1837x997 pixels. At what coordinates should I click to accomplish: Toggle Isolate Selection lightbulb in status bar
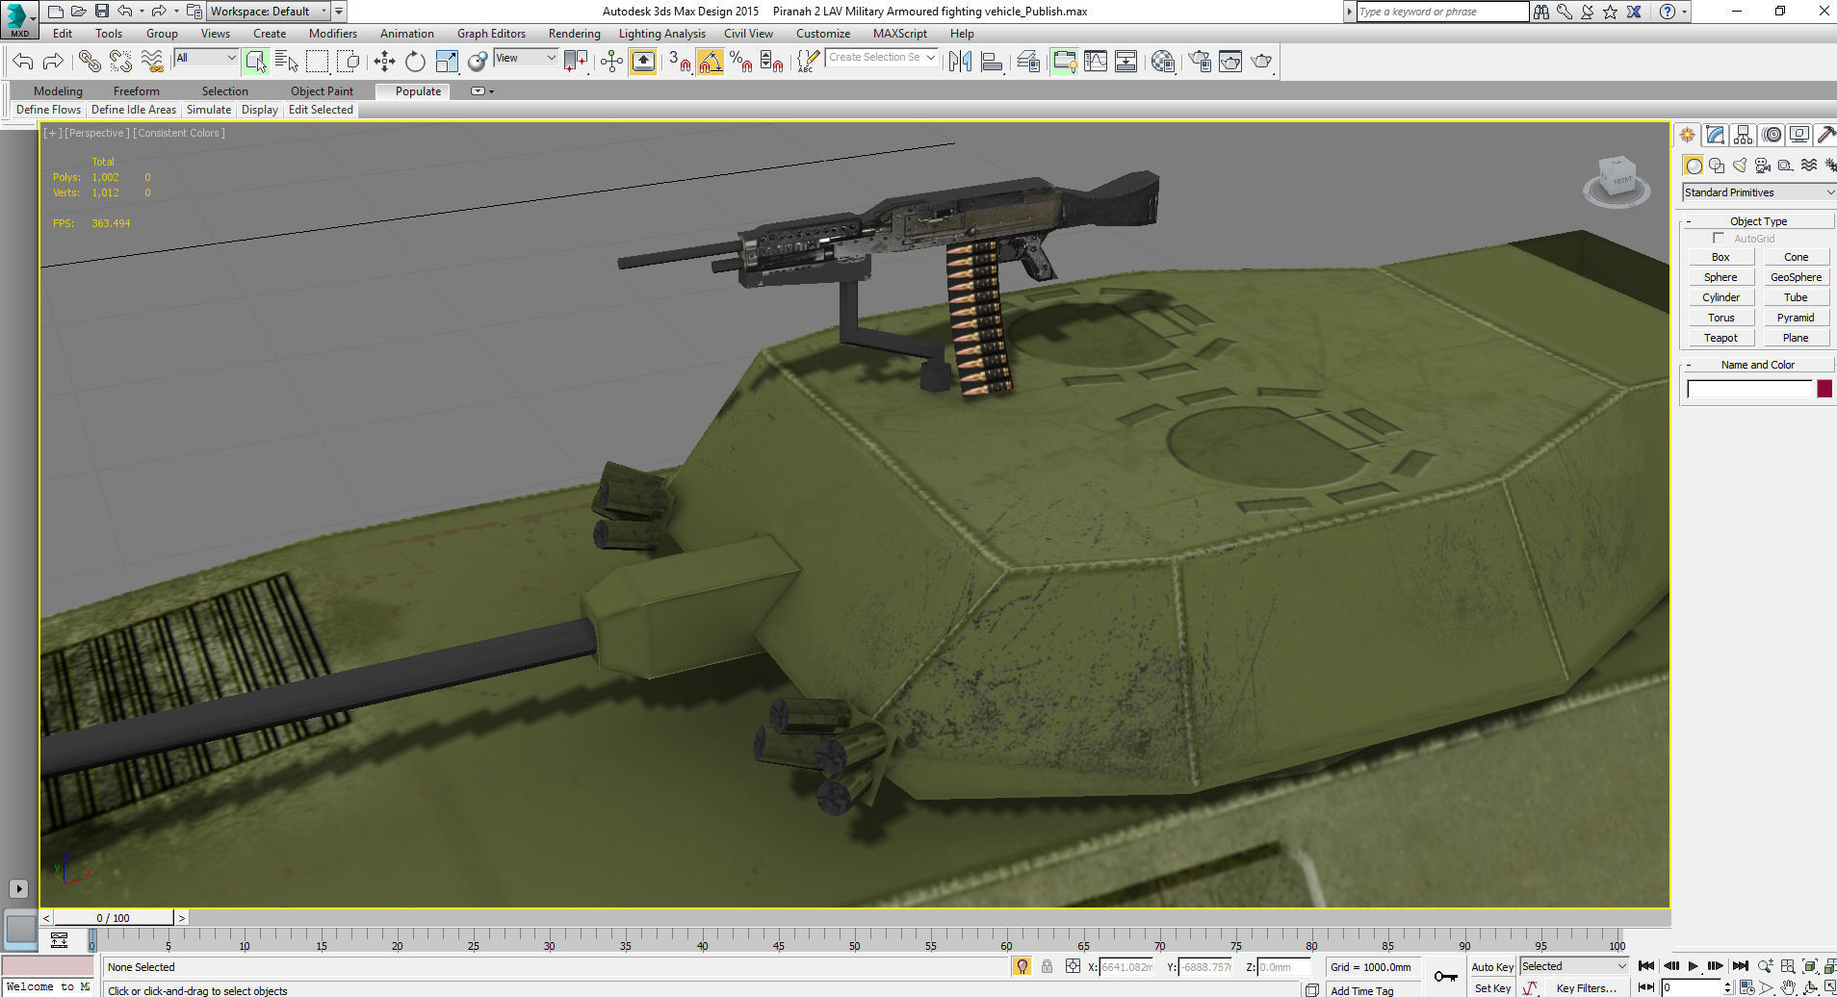tap(1022, 966)
